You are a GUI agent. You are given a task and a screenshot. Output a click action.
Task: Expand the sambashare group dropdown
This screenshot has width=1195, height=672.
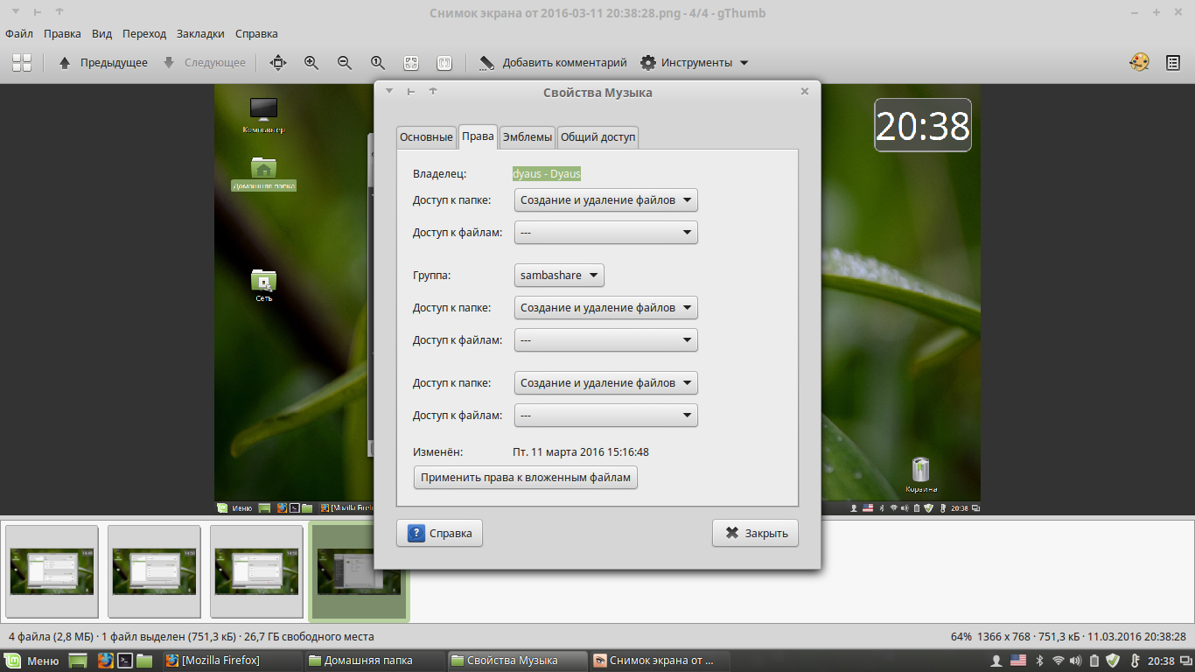tap(559, 276)
